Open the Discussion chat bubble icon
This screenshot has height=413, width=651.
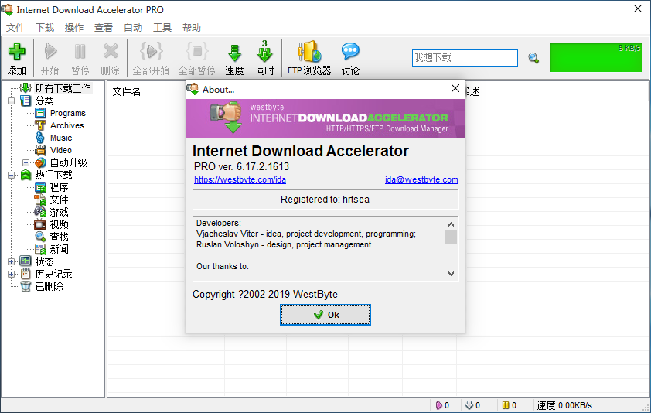point(350,52)
